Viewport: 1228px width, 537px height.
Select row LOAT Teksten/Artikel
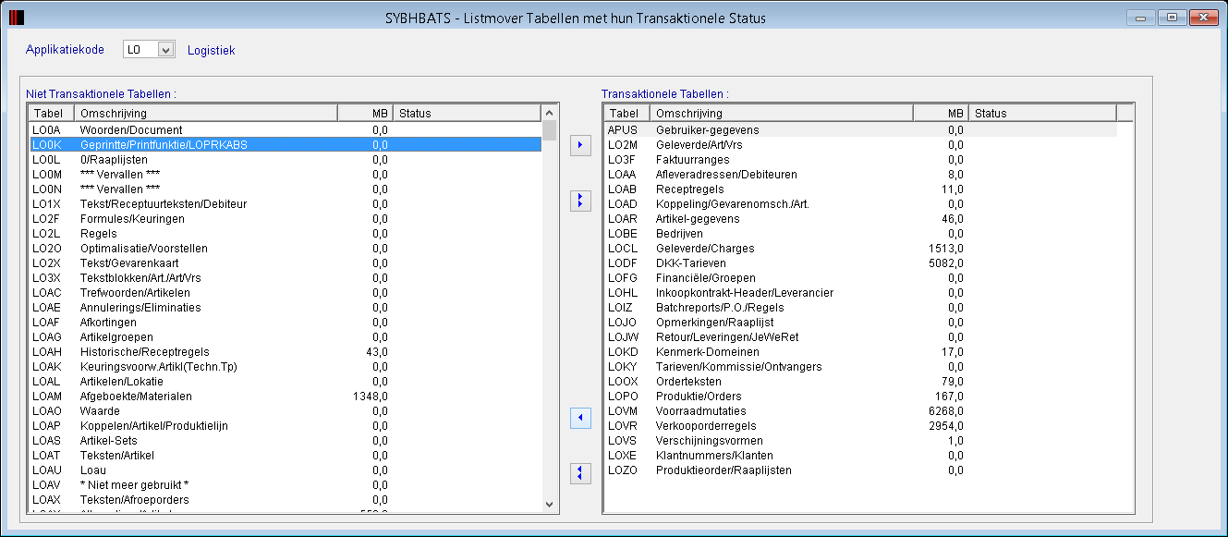click(285, 455)
